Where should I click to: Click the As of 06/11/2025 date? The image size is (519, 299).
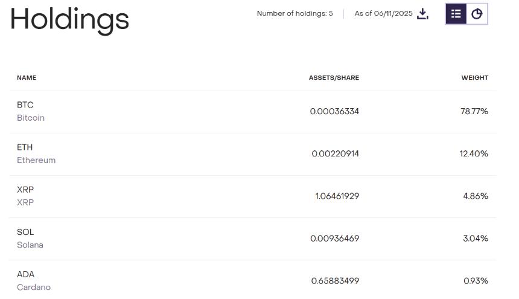383,14
